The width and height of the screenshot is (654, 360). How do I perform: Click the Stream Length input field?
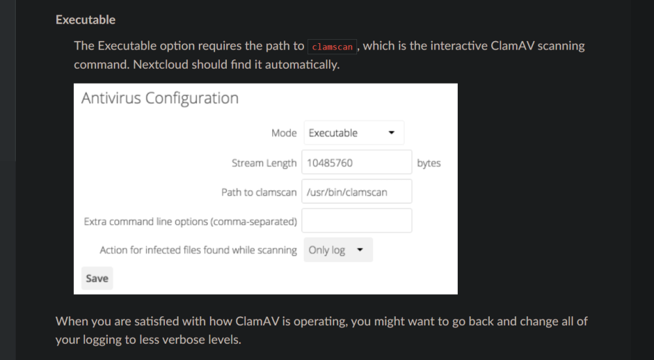356,163
